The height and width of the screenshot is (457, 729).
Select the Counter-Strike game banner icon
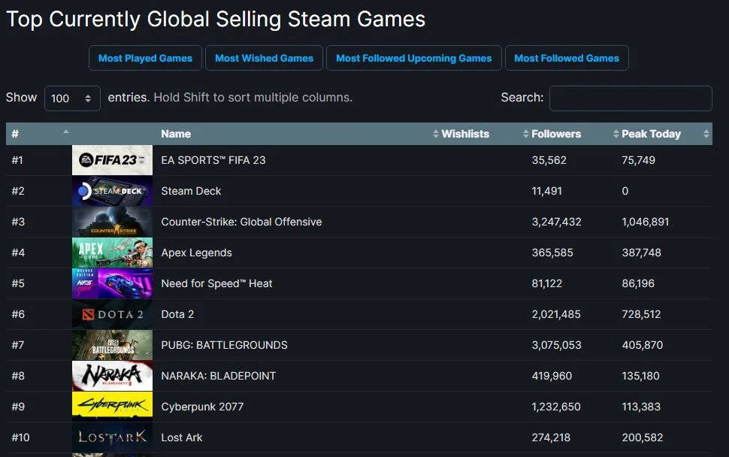point(112,222)
